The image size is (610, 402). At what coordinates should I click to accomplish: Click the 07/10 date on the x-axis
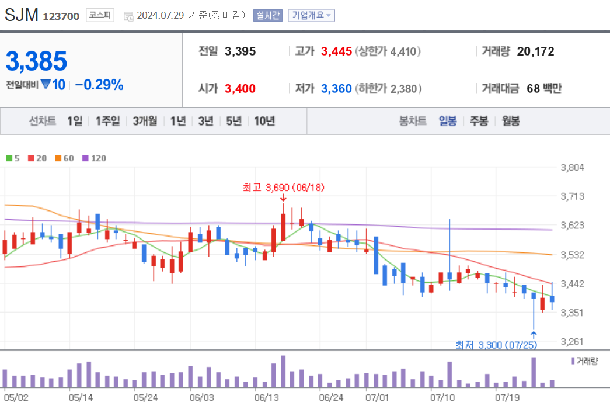[442, 397]
